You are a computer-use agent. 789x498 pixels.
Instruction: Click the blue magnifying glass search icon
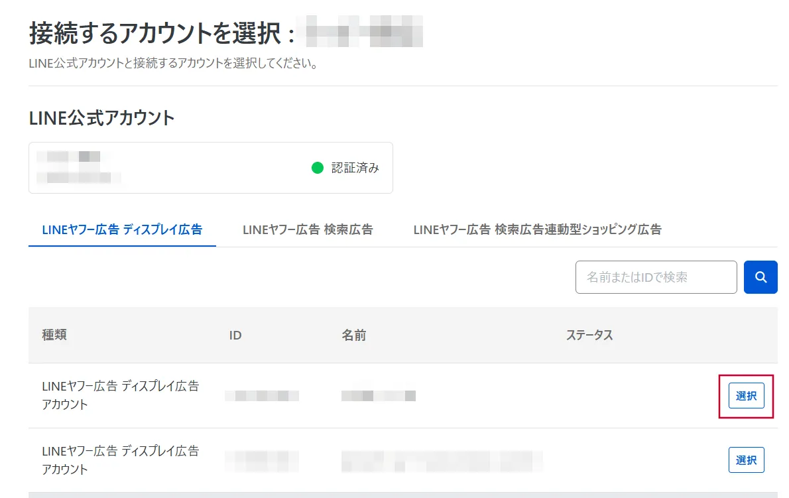(x=760, y=277)
